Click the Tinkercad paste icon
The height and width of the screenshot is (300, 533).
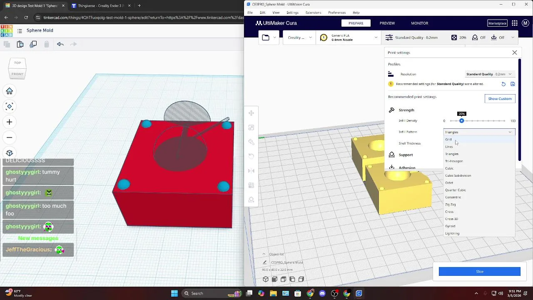[20, 44]
